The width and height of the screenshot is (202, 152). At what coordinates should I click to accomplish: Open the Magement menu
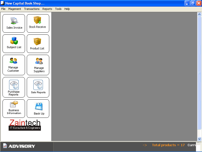point(15,9)
